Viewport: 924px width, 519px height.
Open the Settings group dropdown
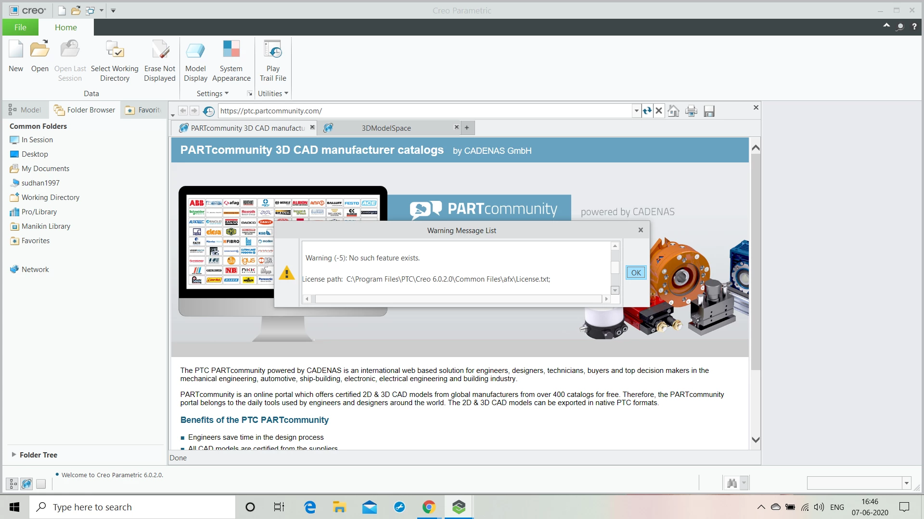(212, 93)
